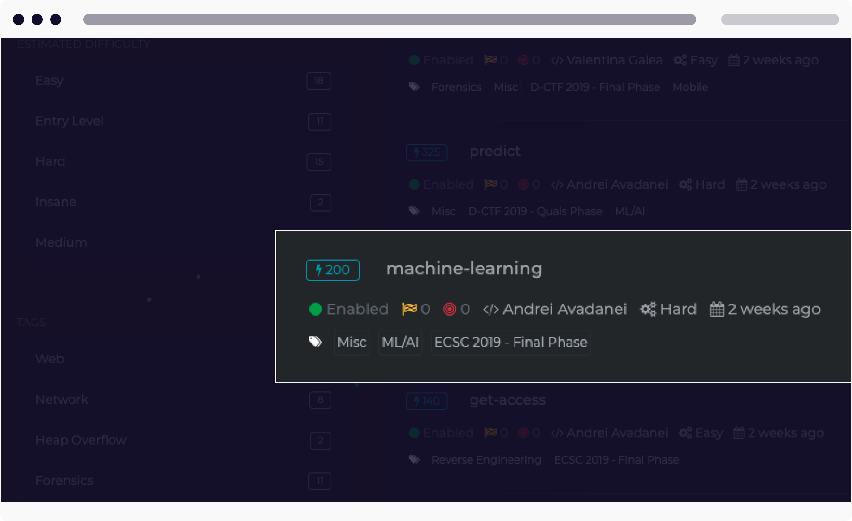This screenshot has width=852, height=521.
Task: Open the predict challenge title
Action: [x=495, y=152]
